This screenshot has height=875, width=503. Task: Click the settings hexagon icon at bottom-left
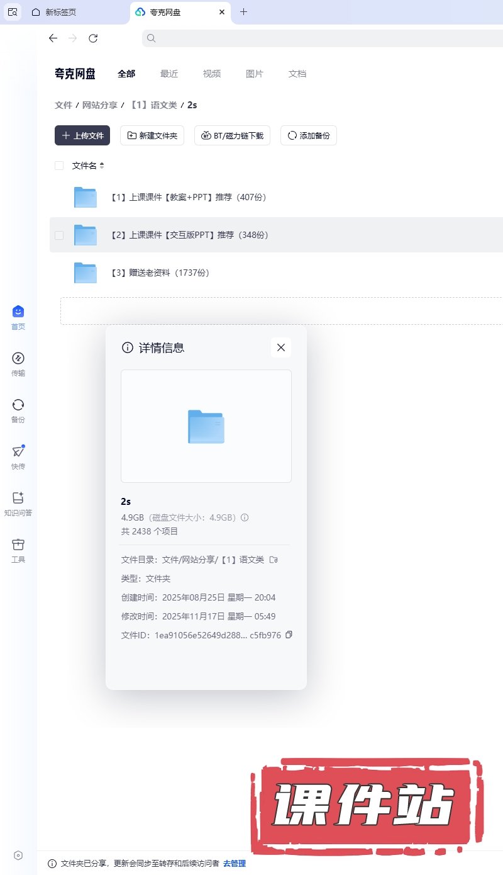coord(18,855)
